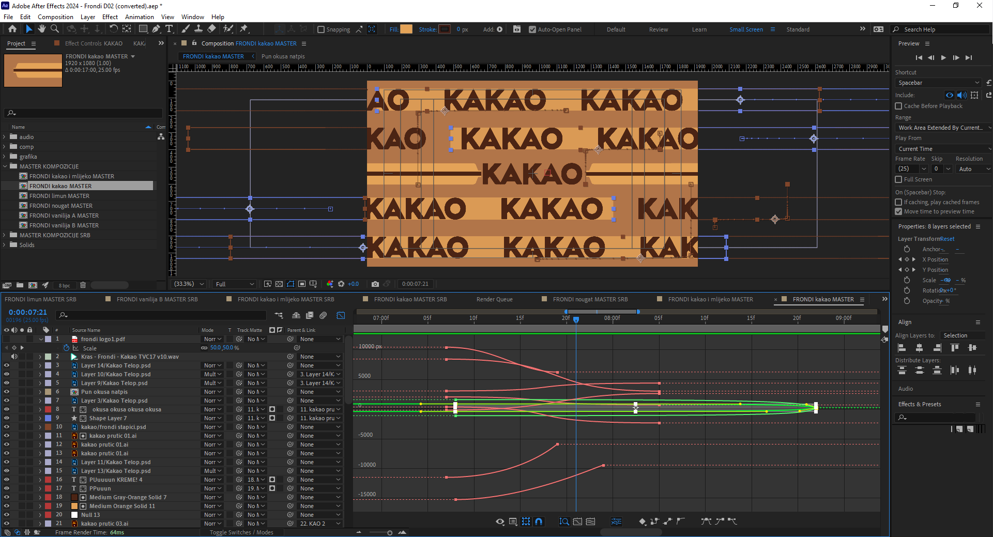Select the Puppet Pin tool

(x=244, y=29)
